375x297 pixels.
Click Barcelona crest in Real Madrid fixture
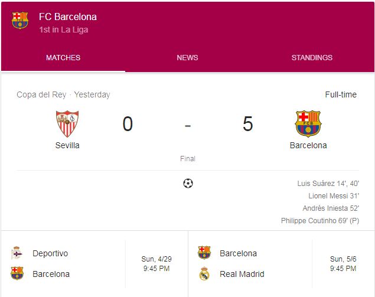[x=204, y=253]
